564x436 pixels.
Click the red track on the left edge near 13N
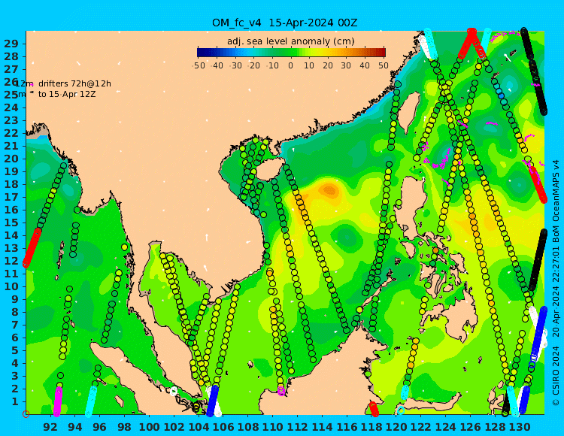[32, 247]
